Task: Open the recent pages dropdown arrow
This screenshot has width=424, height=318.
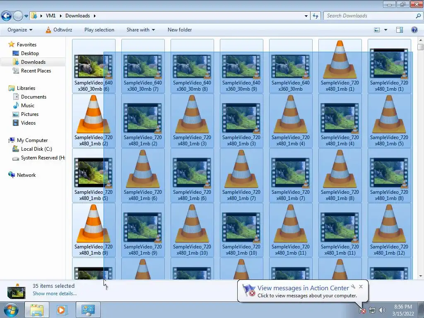Action: [26, 16]
